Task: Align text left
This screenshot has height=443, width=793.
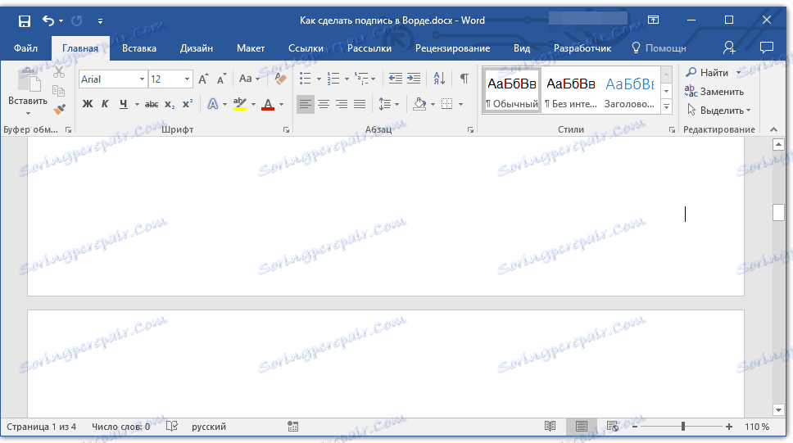Action: coord(305,104)
